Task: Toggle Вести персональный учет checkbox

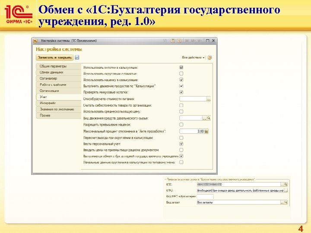Action: (181, 144)
